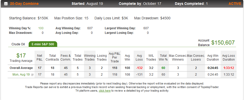Screen dimensions: 245x100
Task: Click the 20-Day Combine title
Action: (24, 4)
